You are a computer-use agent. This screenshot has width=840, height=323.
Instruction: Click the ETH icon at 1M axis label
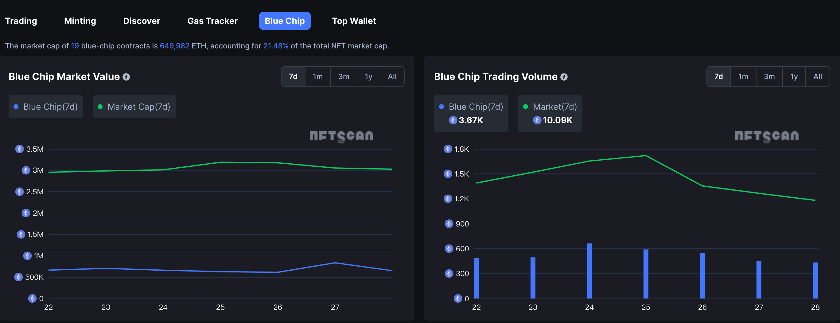pyautogui.click(x=27, y=256)
